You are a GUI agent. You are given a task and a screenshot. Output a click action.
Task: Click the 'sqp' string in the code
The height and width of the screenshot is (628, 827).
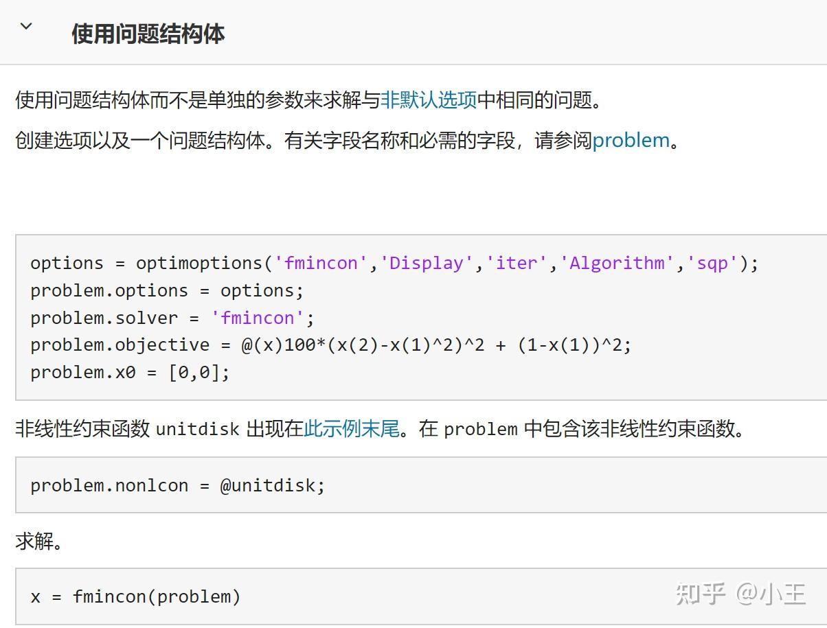tap(712, 263)
